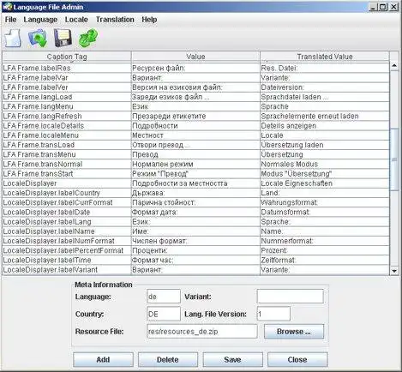Open the Help menu
The width and height of the screenshot is (402, 372).
point(149,20)
